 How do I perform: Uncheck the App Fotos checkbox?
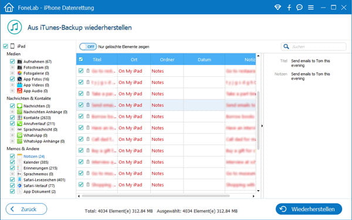(12, 79)
